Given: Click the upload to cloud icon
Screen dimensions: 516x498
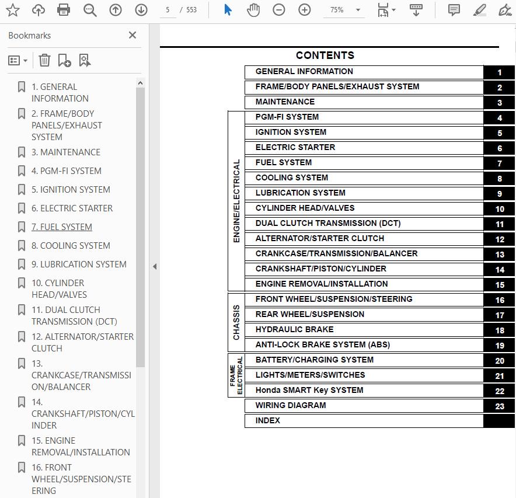Looking at the screenshot, I should tap(38, 10).
